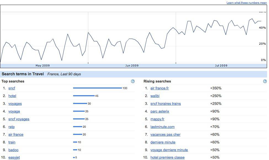This screenshot has width=269, height=160.
Task: Open the Top searches help icon
Action: point(133,81)
